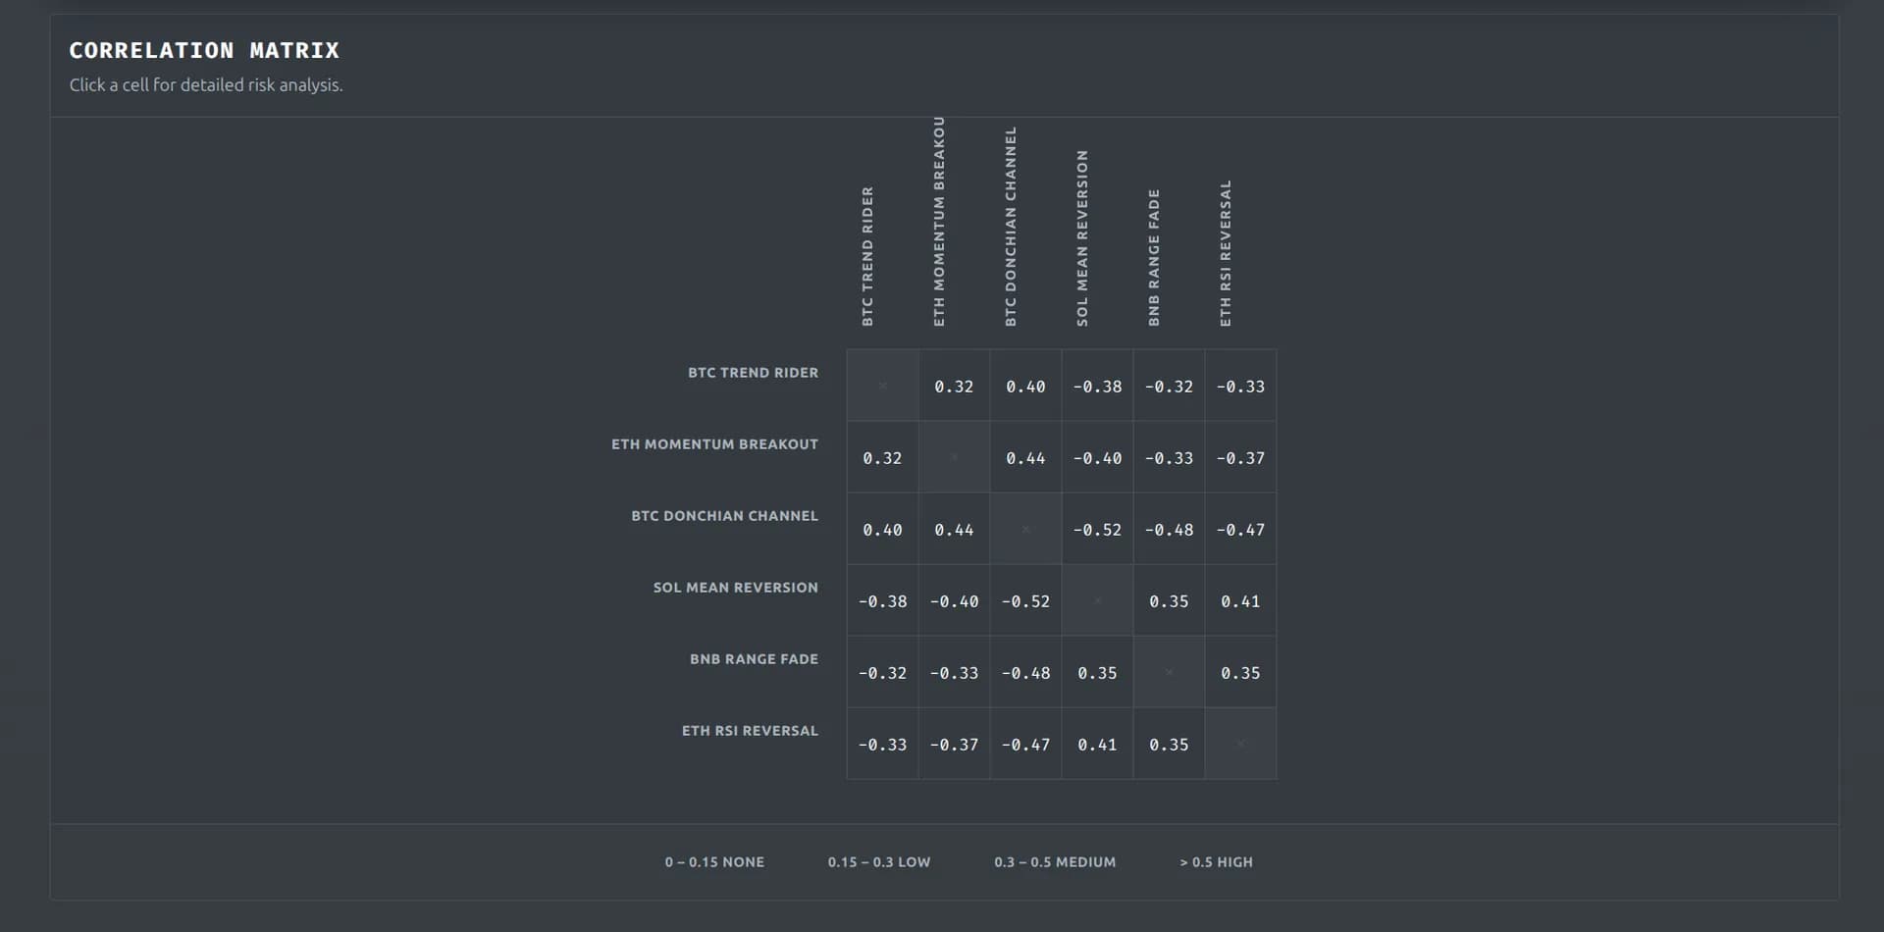Screen dimensions: 1884x932
Task: Click the vertical SOL Mean Reversion column header
Action: tap(1082, 238)
